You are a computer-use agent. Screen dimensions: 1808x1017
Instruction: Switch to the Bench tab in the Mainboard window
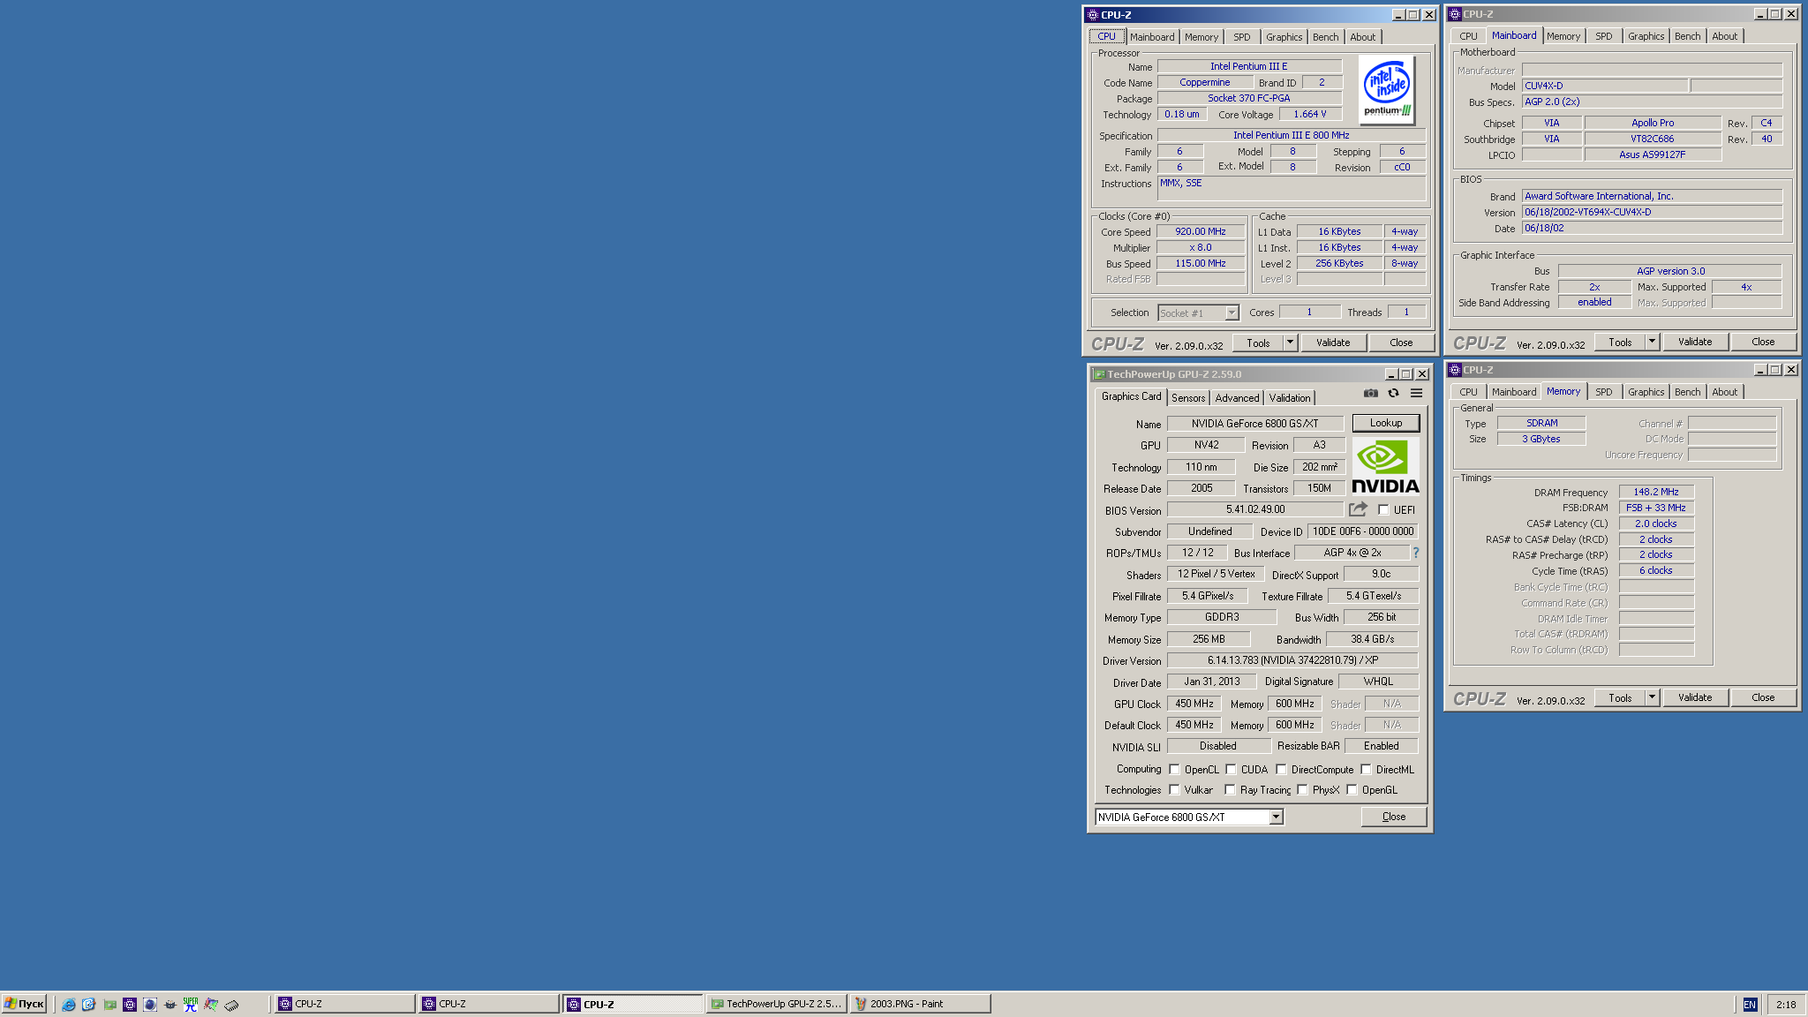point(1687,36)
